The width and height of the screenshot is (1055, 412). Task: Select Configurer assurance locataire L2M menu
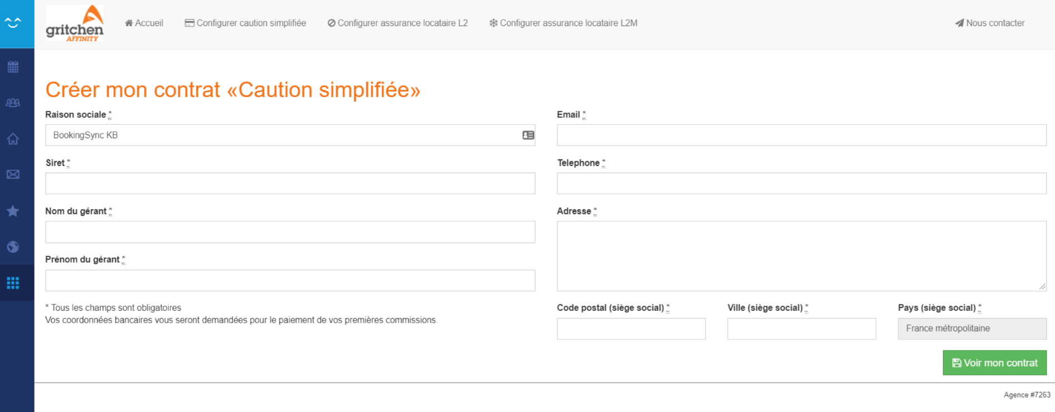[x=563, y=23]
